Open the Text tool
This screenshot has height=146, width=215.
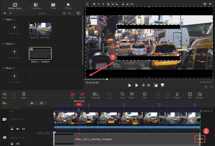pos(190,94)
